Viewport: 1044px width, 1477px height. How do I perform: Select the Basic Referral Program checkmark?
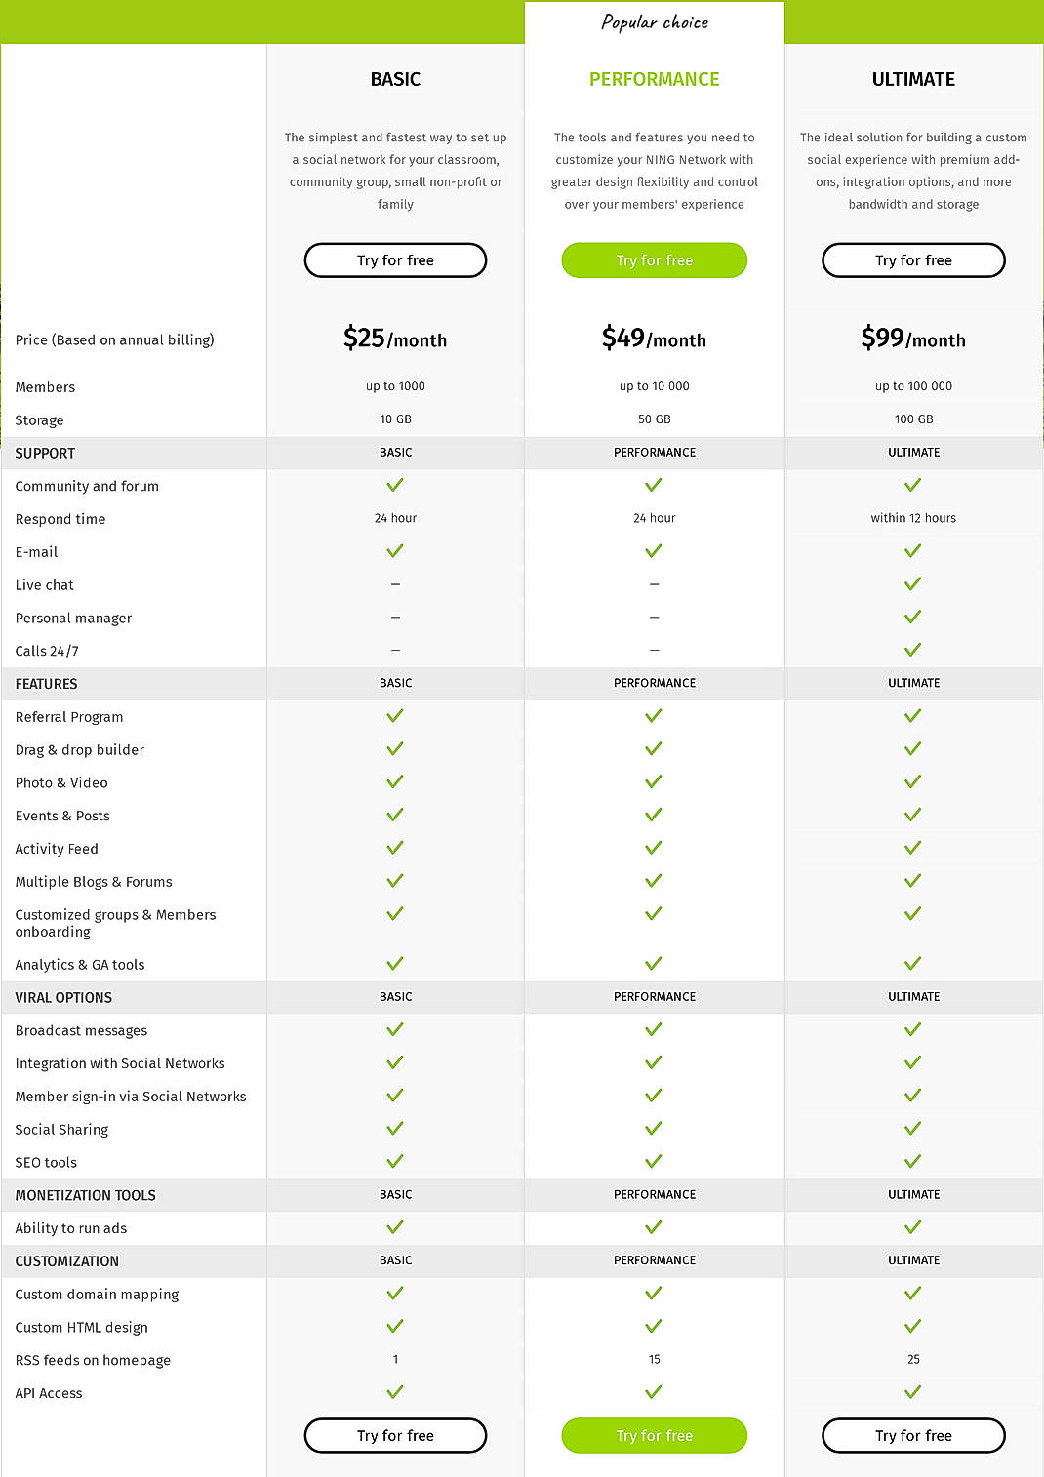click(394, 715)
